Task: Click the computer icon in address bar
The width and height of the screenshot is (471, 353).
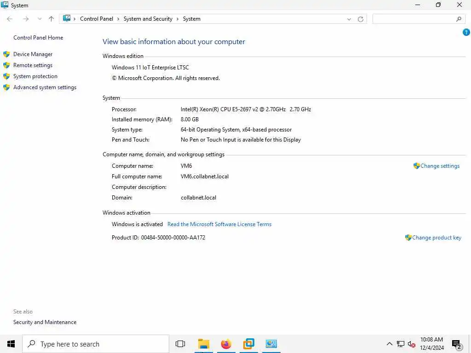Action: (66, 18)
